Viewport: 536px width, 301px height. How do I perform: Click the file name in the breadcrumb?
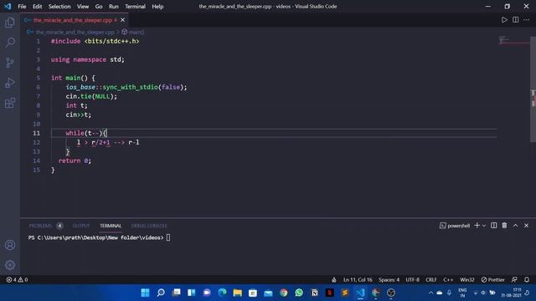75,32
